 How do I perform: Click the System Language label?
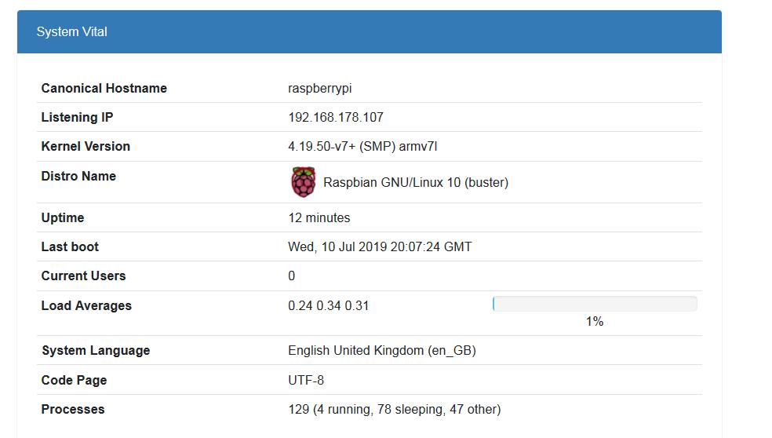(96, 351)
